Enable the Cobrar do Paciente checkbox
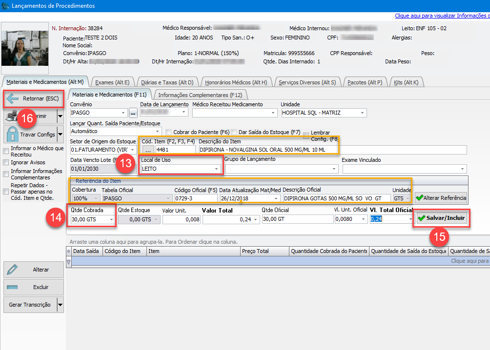This screenshot has width=490, height=350. pos(169,132)
